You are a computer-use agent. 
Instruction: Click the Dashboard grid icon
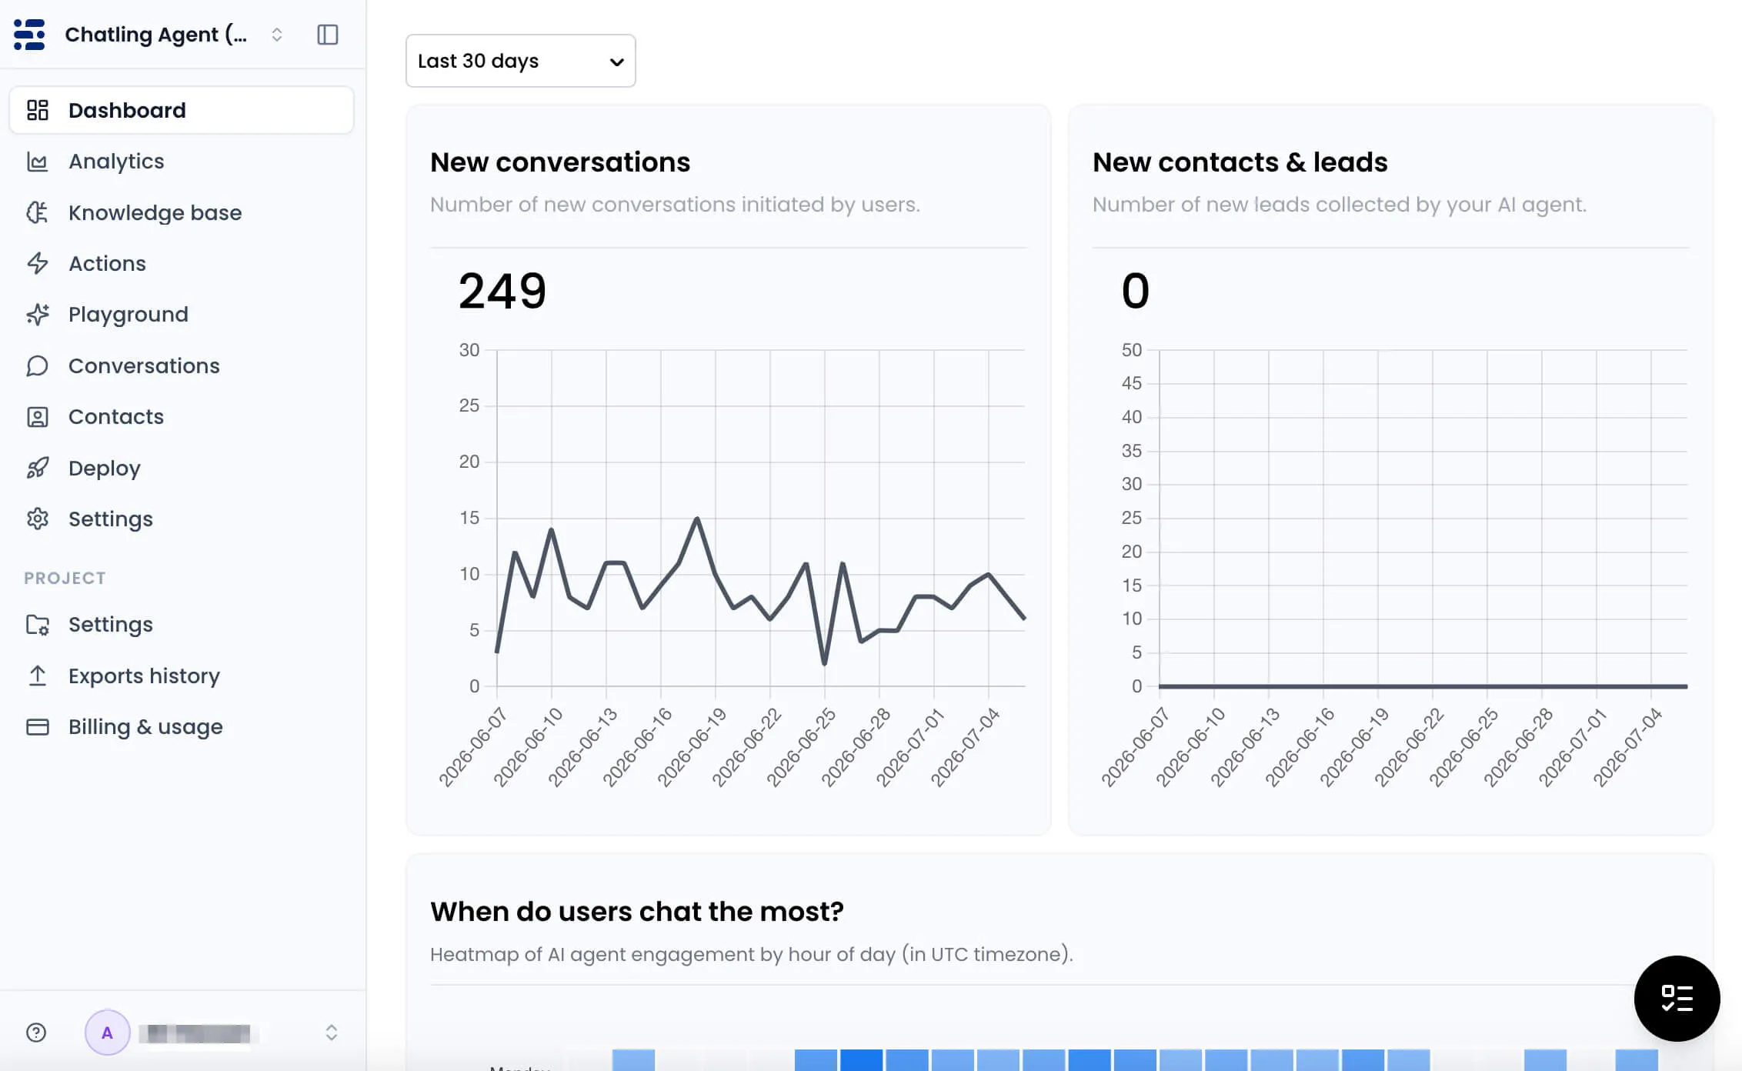coord(38,110)
